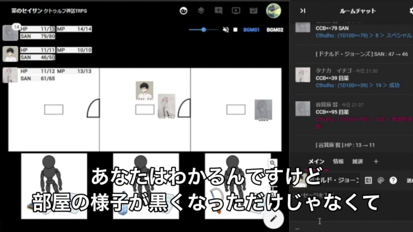Viewport: 413px width, 232px height.
Task: Click the door arc between middle and right rooms
Action: coord(185,108)
